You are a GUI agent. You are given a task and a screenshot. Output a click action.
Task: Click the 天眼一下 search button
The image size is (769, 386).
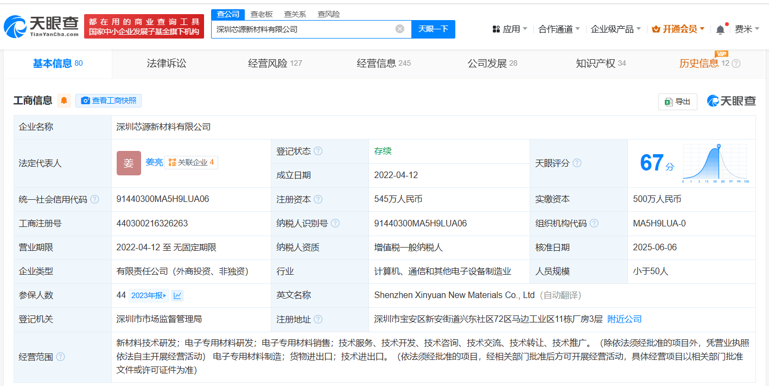[x=433, y=29]
